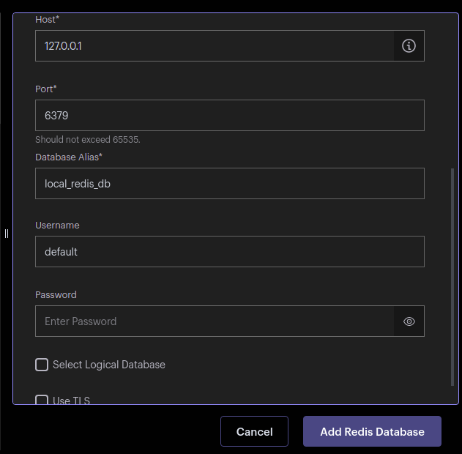
Task: Toggle password visibility eye icon
Action: [409, 321]
